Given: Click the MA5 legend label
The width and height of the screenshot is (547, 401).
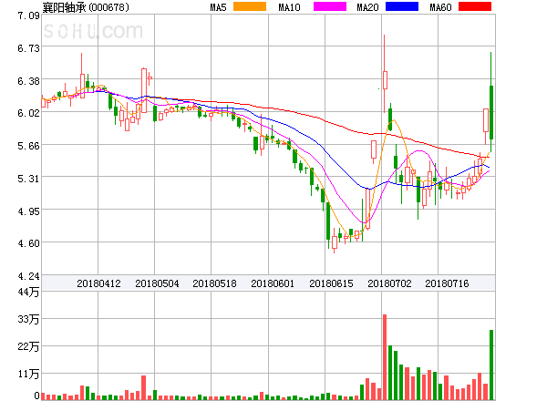Looking at the screenshot, I should pyautogui.click(x=218, y=7).
